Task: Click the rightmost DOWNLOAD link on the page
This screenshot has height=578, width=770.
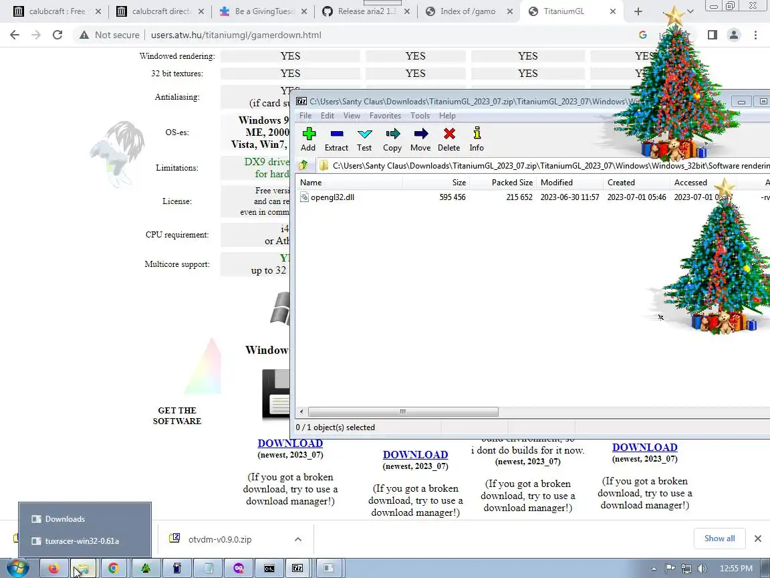Action: coord(645,448)
